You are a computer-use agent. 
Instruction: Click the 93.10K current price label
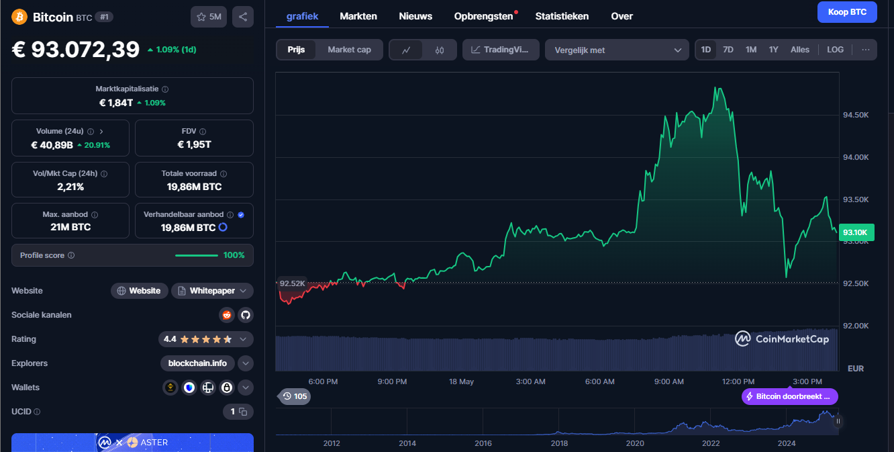856,232
